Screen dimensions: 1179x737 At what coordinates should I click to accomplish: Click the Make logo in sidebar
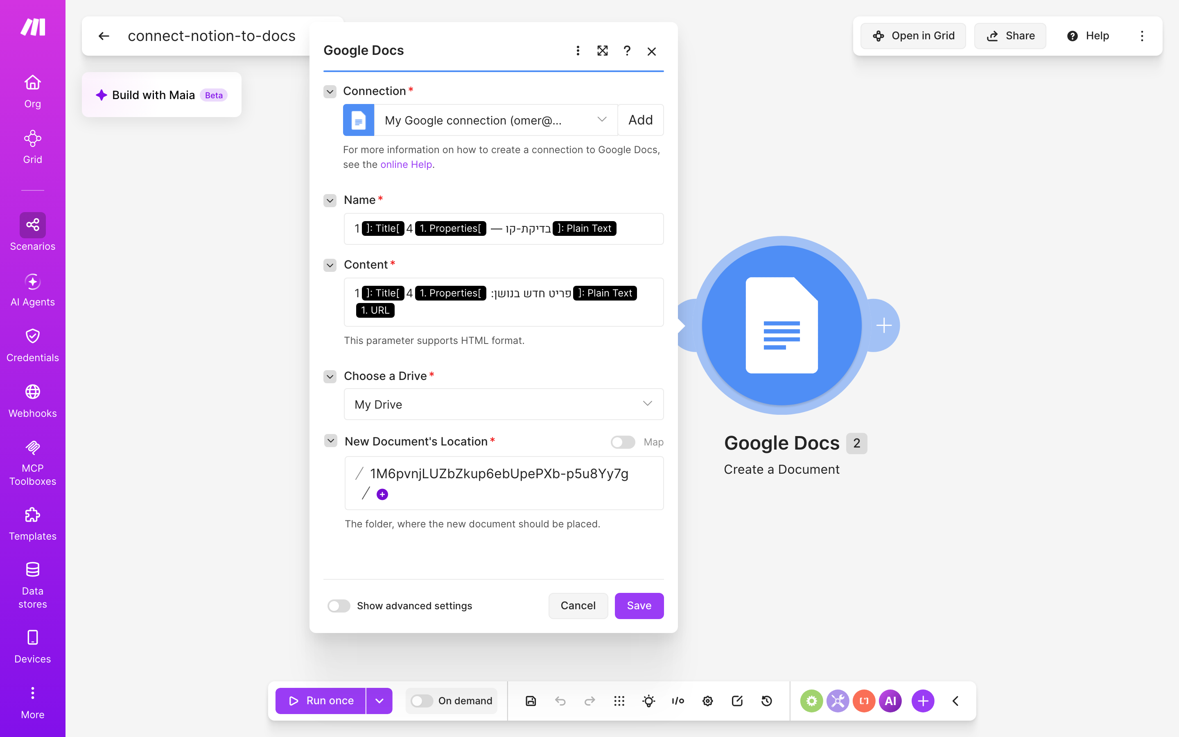point(33,27)
